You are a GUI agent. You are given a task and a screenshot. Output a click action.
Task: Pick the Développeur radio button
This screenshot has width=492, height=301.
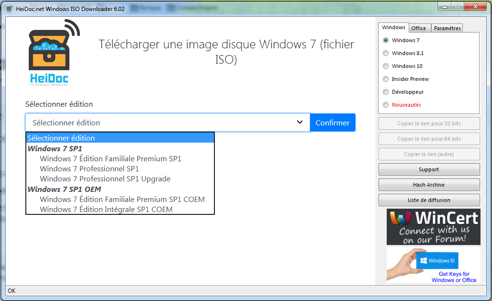point(386,92)
